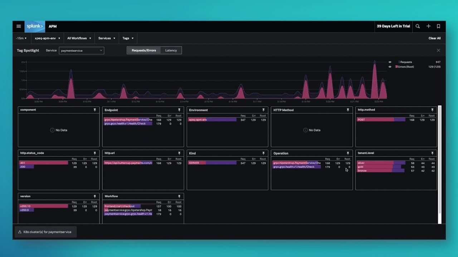The image size is (458, 257).
Task: Switch to Latency view
Action: coord(171,50)
